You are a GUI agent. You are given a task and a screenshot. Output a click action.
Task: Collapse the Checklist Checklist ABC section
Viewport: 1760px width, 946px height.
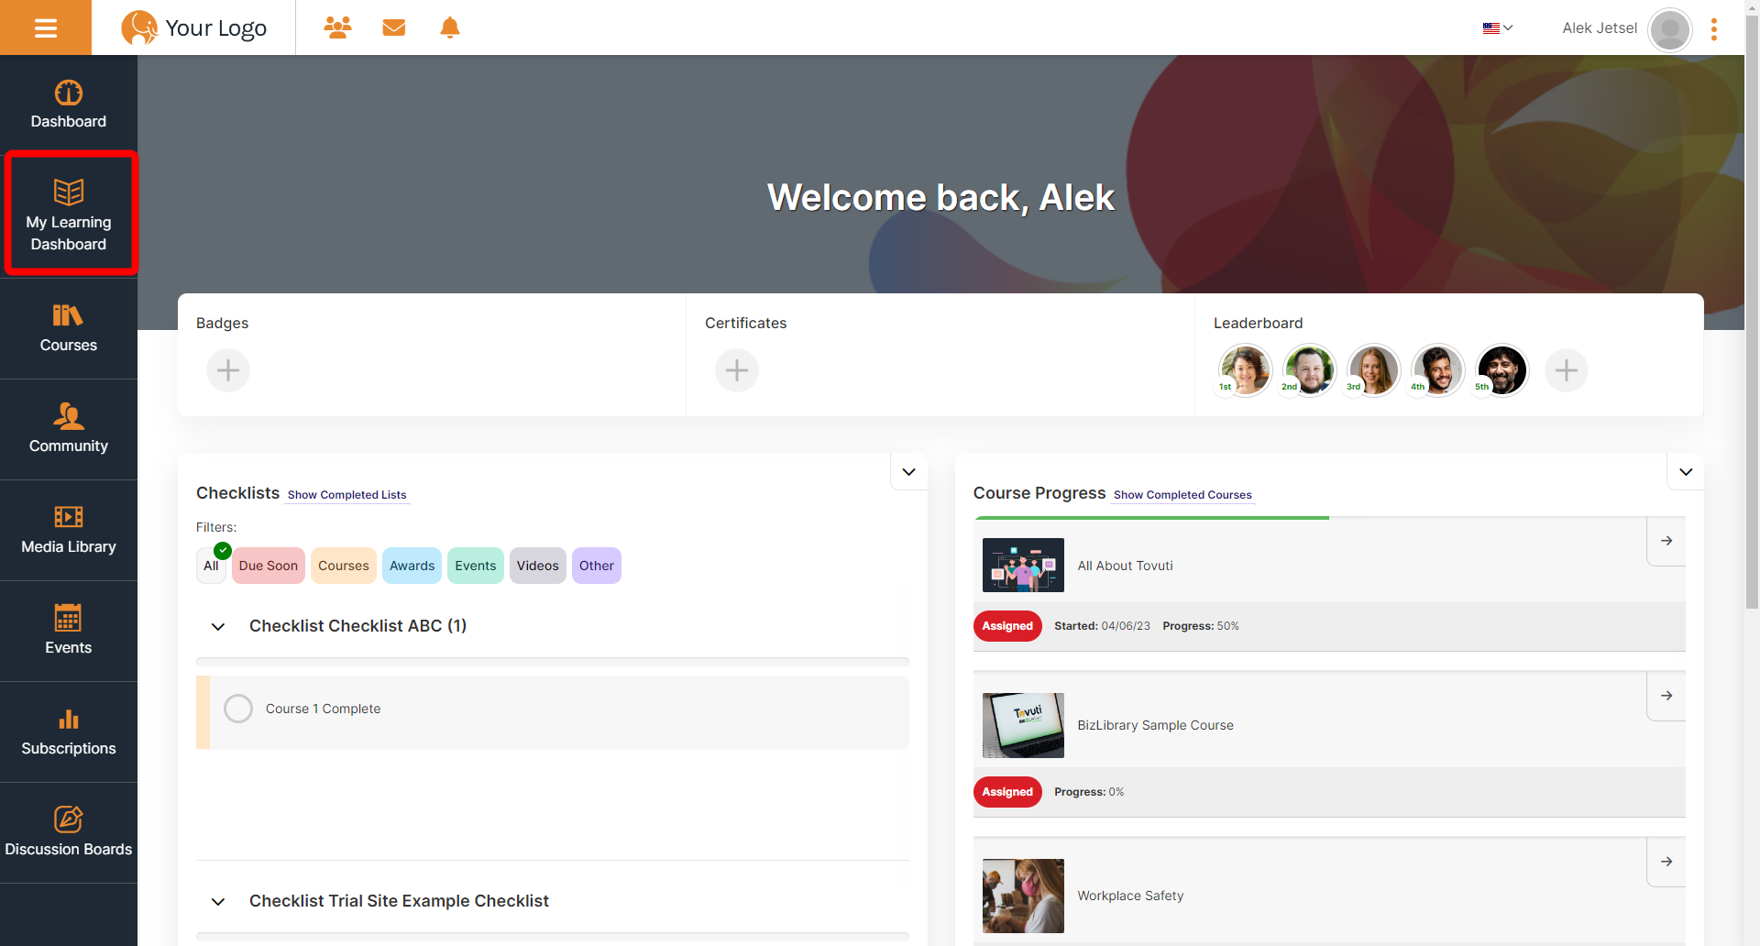point(218,627)
